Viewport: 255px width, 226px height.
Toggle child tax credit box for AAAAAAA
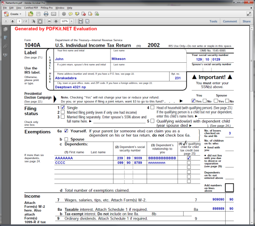pos(189,158)
